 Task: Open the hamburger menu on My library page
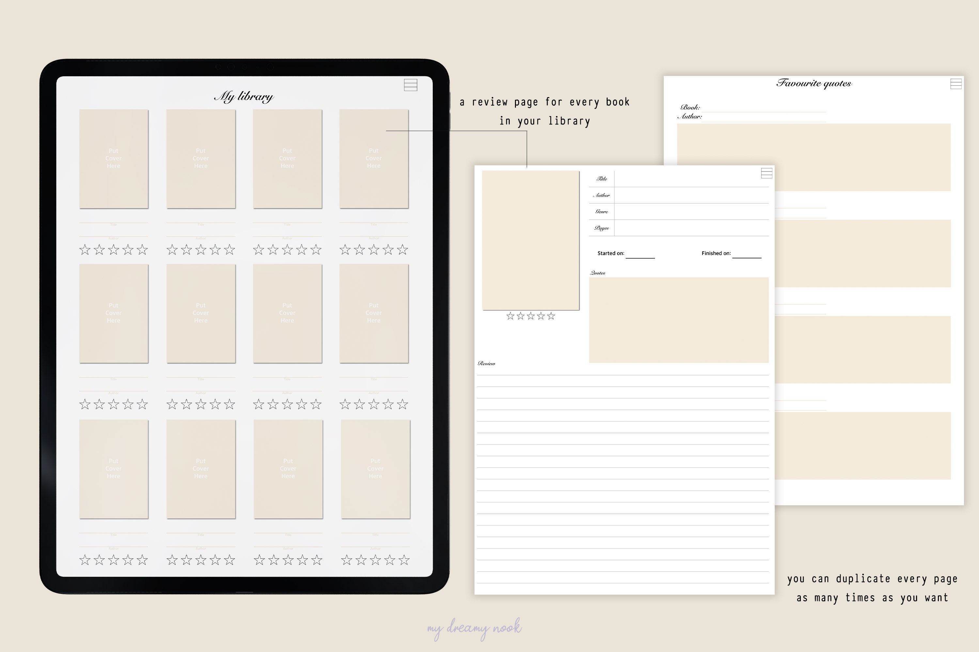411,85
